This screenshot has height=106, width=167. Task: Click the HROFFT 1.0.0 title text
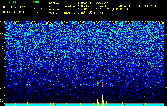click(x=21, y=2)
